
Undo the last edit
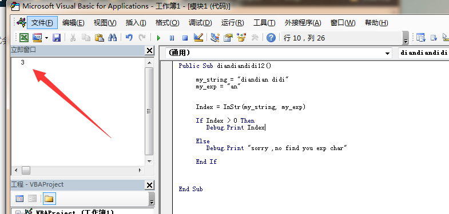coord(129,38)
